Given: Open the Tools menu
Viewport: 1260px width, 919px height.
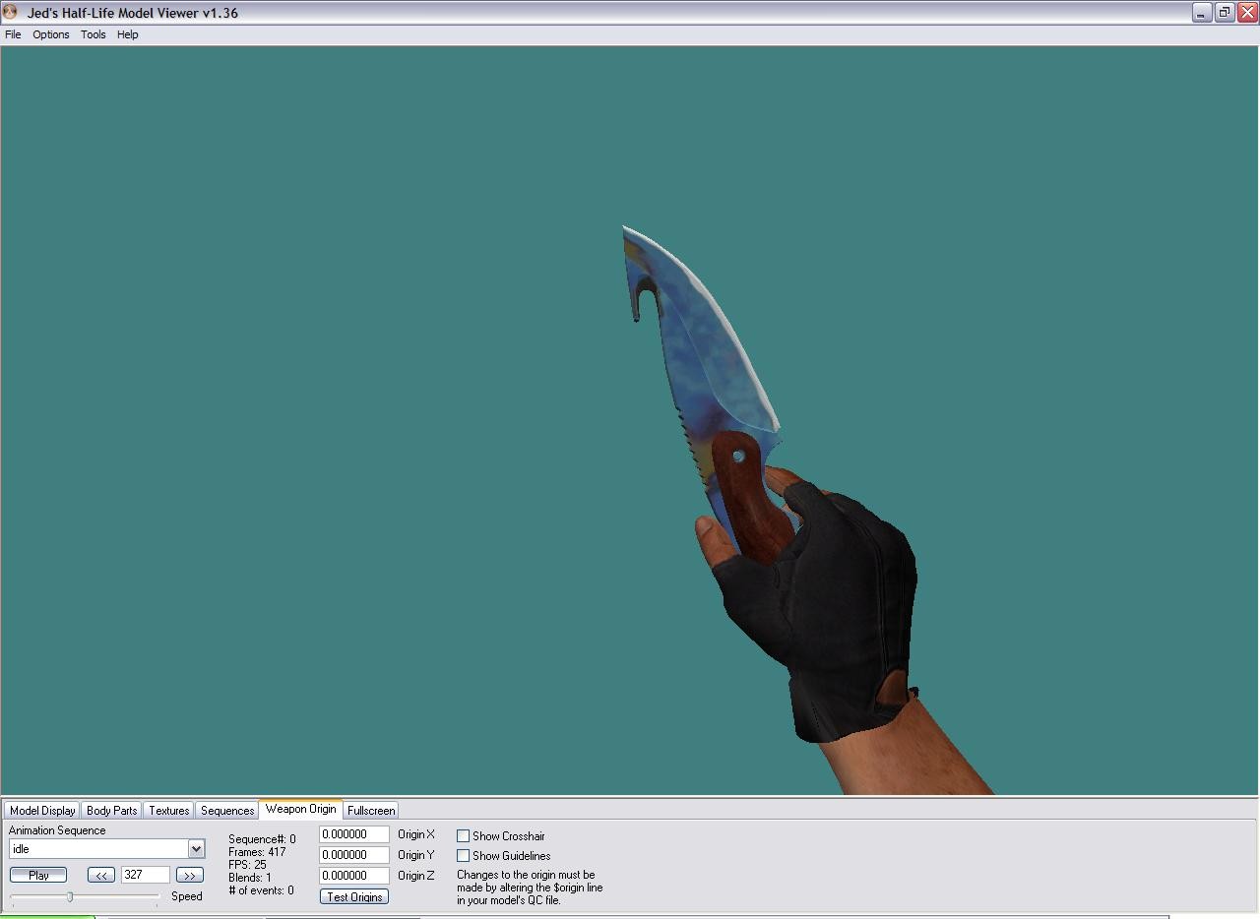Looking at the screenshot, I should [x=93, y=34].
